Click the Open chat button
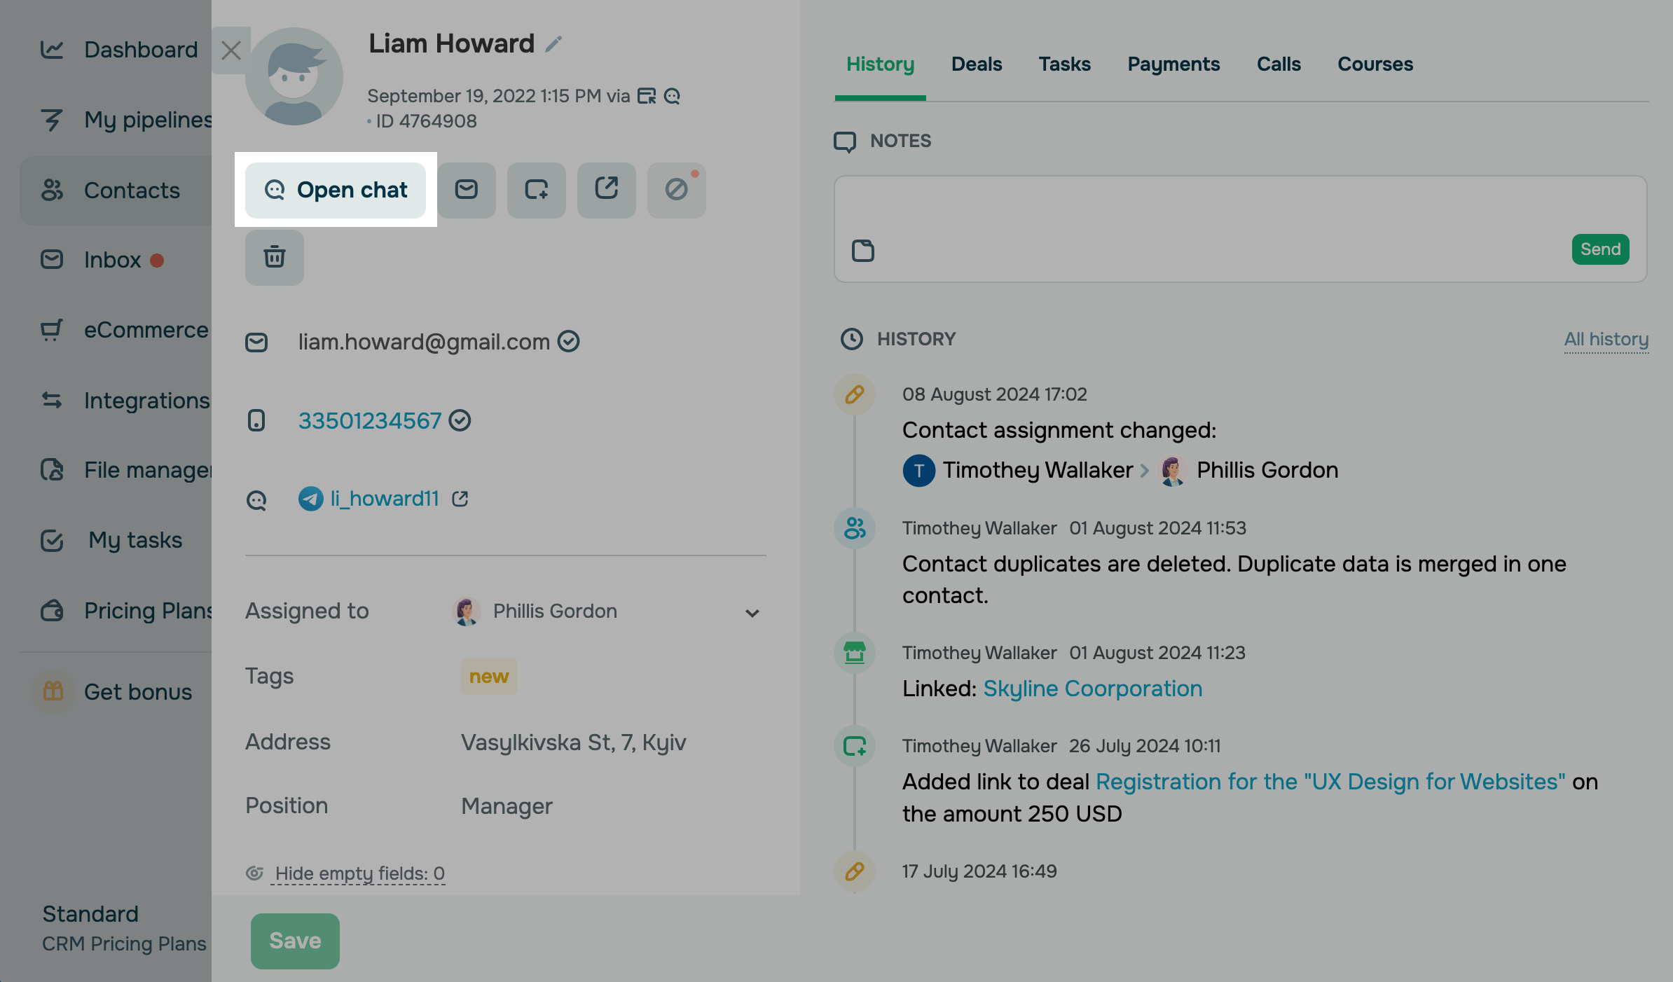The image size is (1673, 982). (x=336, y=190)
